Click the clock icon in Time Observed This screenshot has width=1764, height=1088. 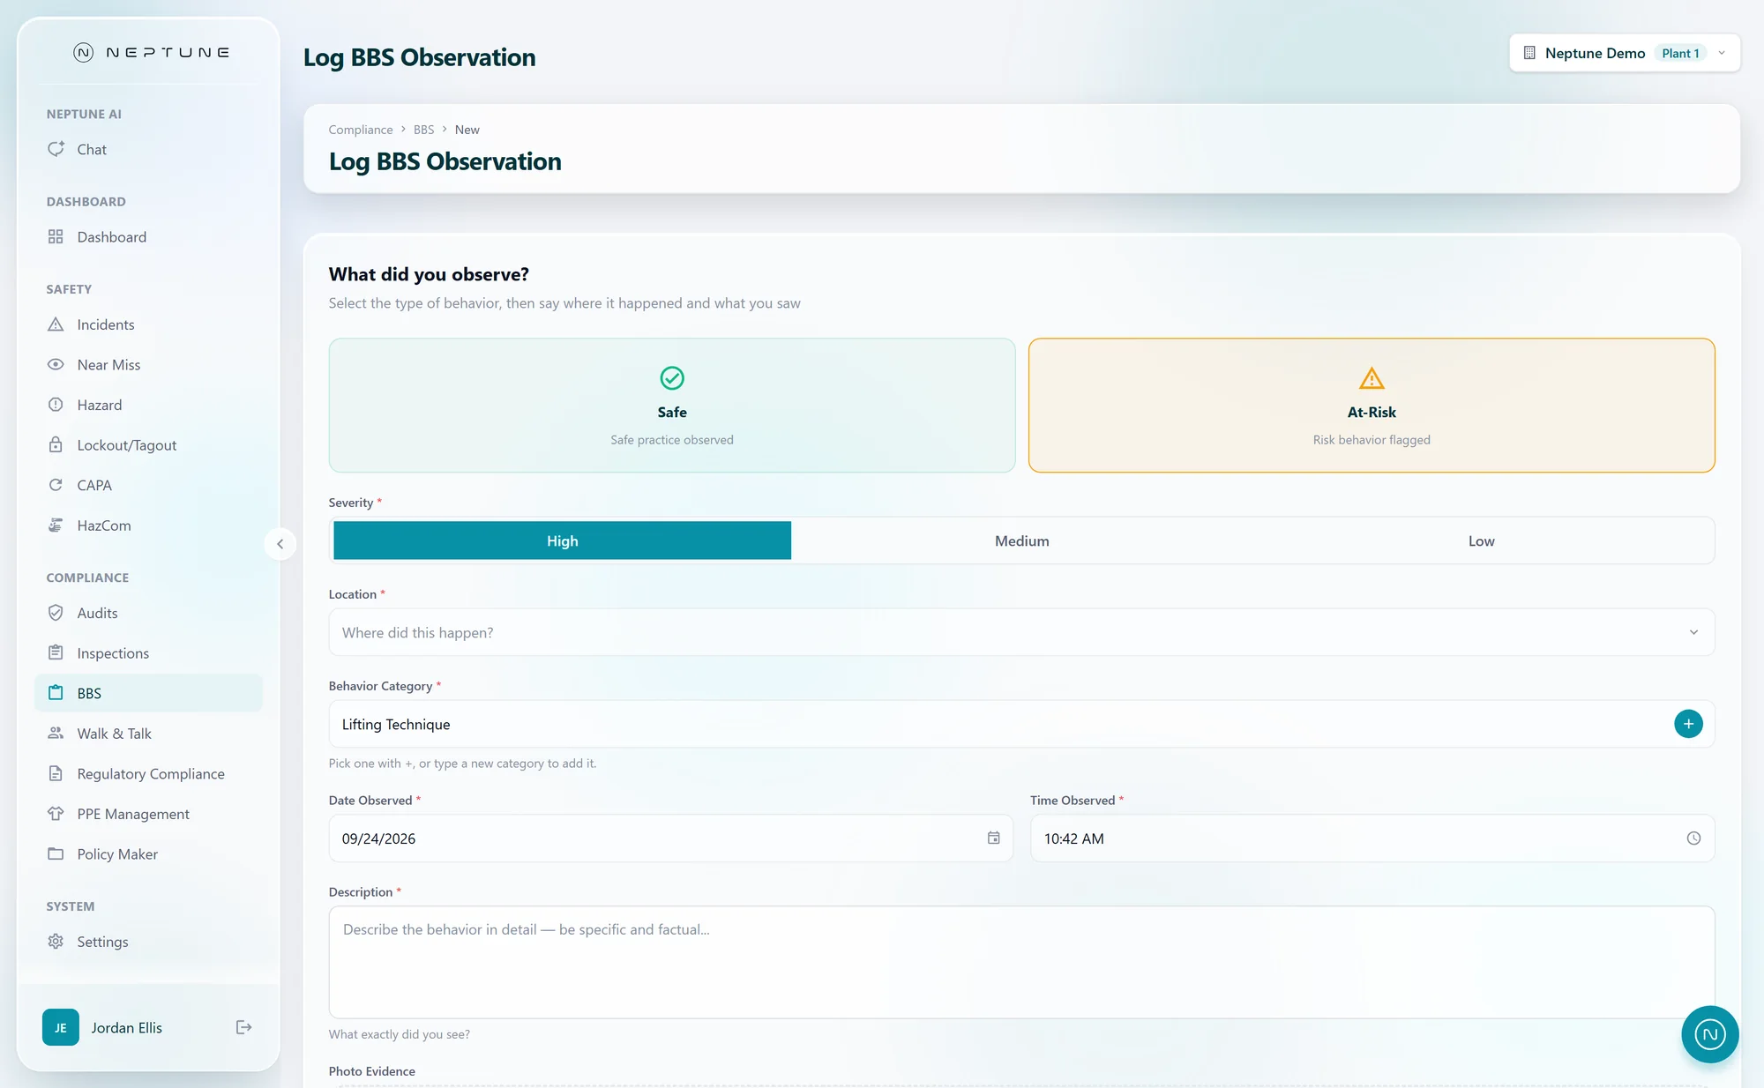point(1693,838)
